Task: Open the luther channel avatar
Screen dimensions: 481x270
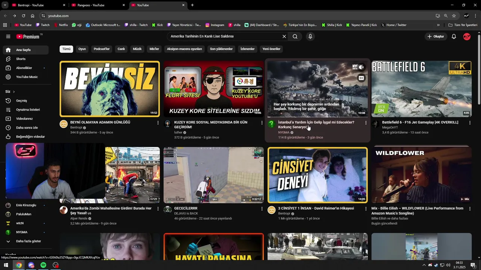Action: tap(168, 124)
